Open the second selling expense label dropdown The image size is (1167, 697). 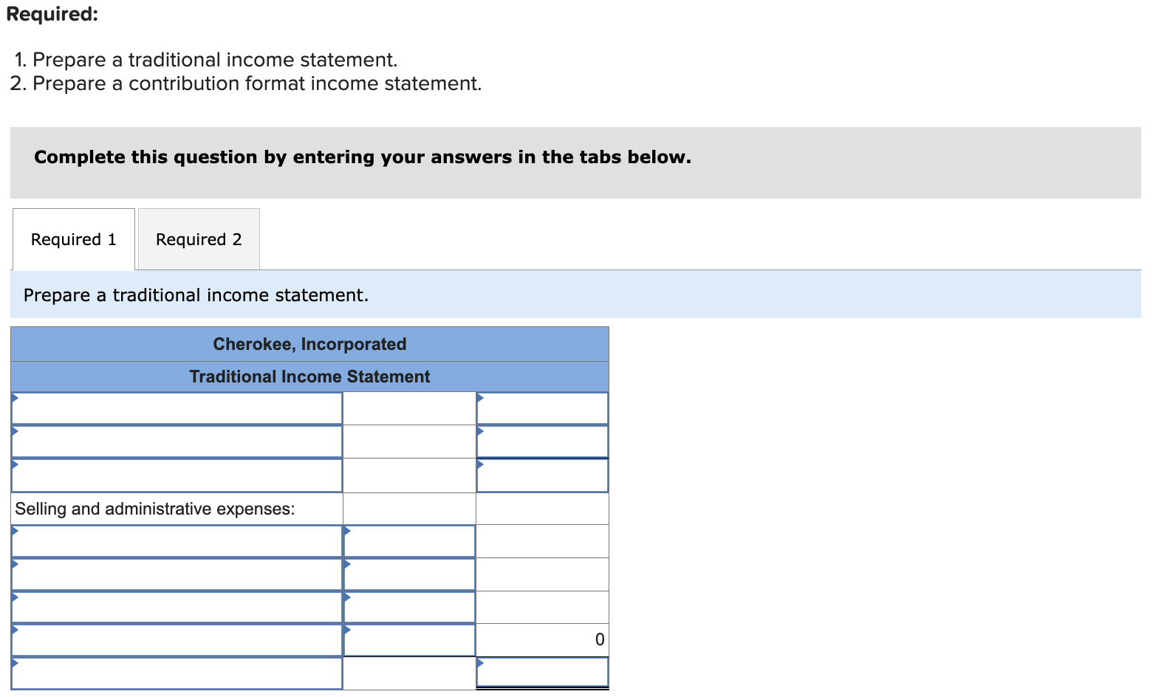[176, 574]
